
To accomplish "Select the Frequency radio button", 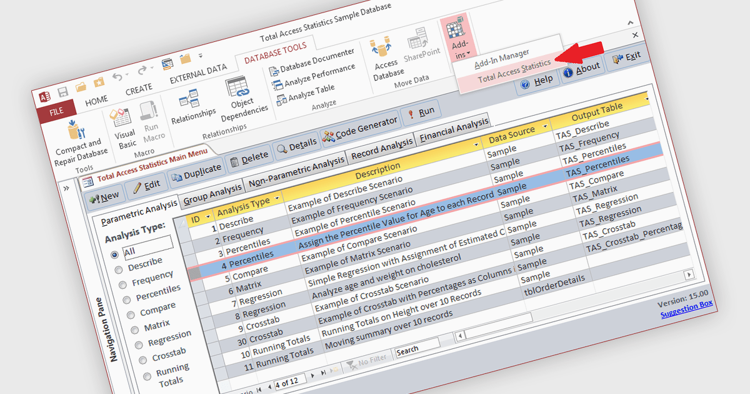I will point(121,285).
